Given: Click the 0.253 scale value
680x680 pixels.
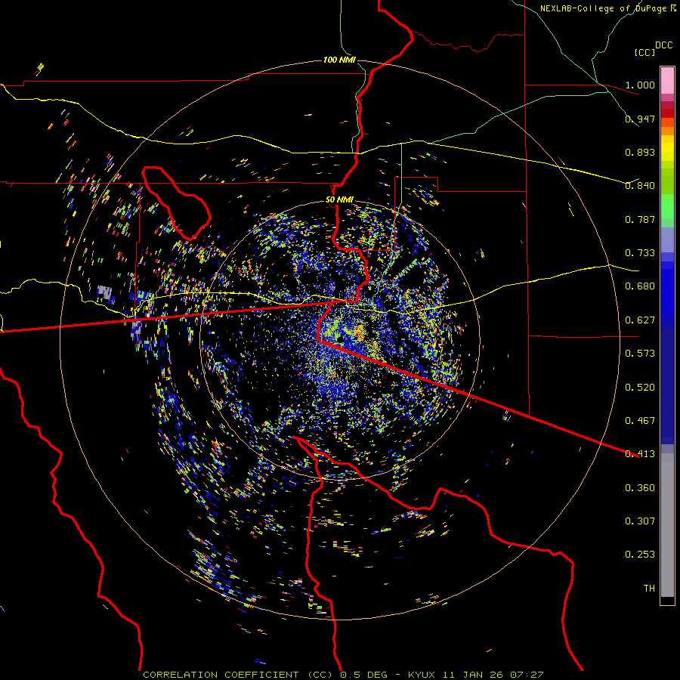Looking at the screenshot, I should [x=640, y=555].
